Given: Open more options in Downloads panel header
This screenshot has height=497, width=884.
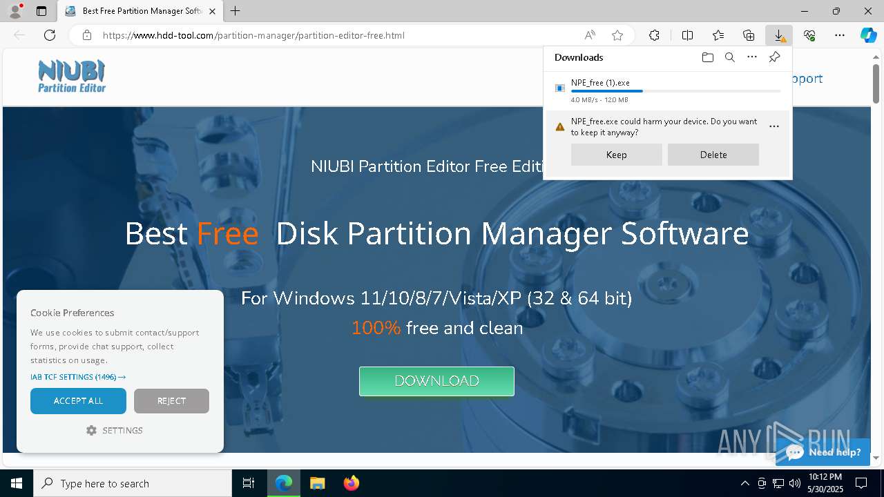Looking at the screenshot, I should point(752,57).
